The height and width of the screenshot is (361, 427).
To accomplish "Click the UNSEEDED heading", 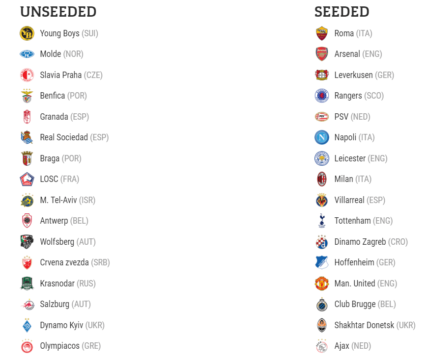I will pos(58,12).
